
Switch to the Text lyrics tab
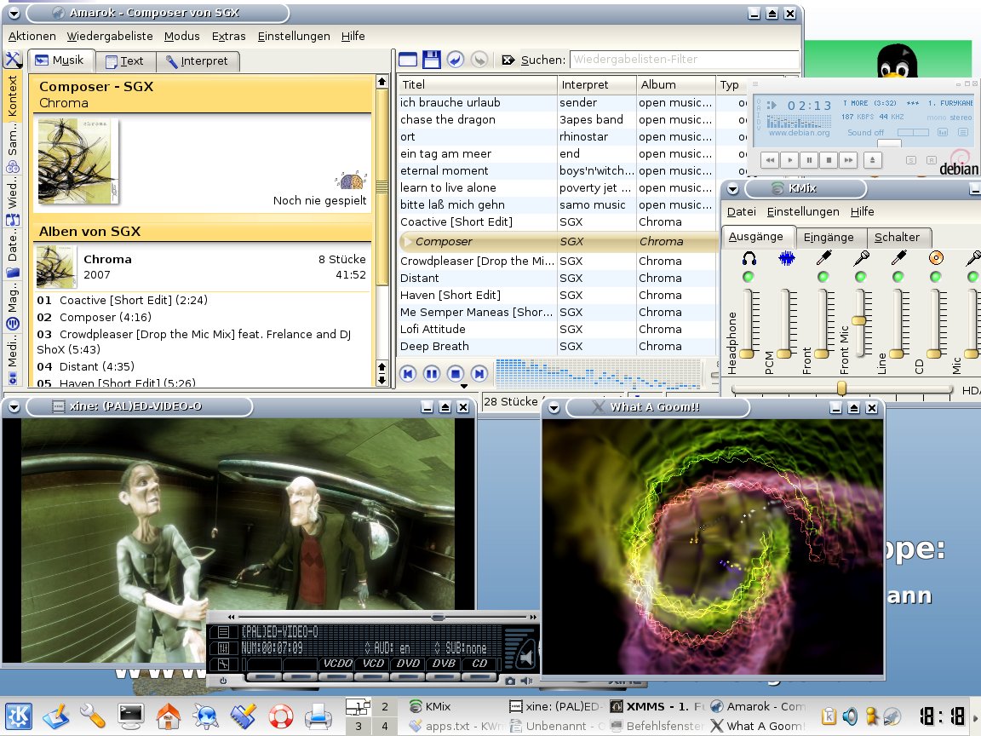click(x=125, y=61)
